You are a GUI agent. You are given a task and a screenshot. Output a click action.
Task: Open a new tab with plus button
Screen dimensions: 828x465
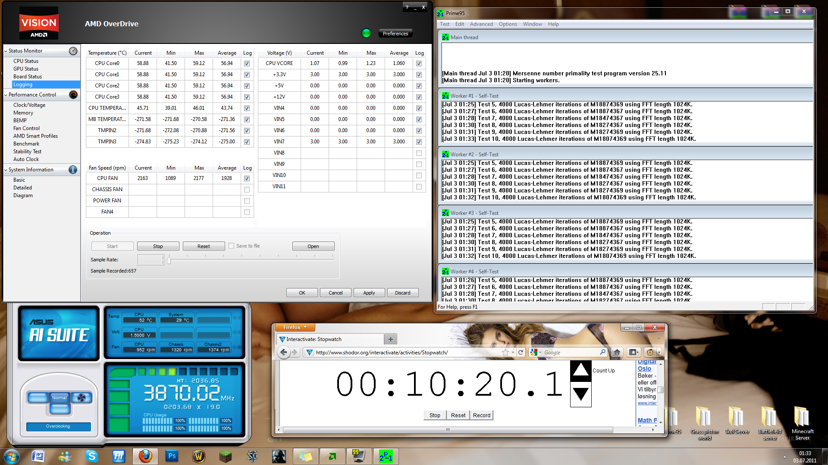click(391, 339)
